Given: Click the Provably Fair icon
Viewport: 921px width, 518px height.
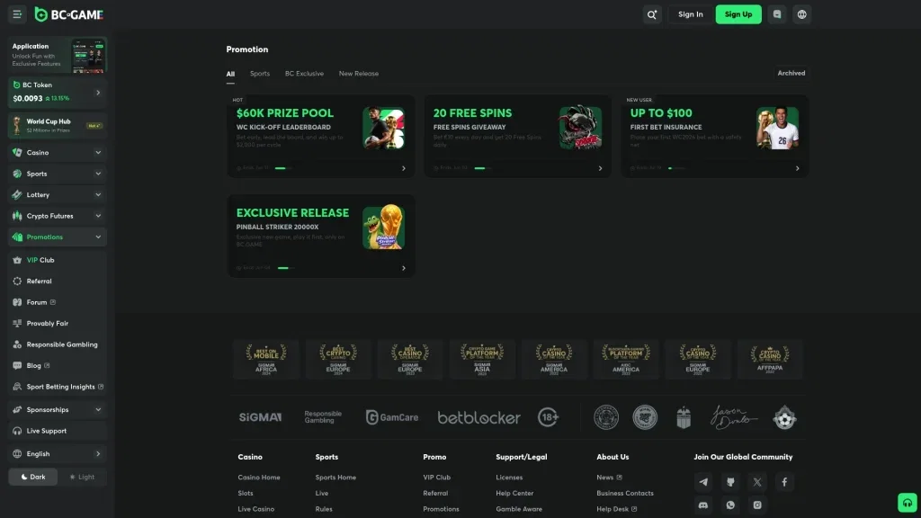Looking at the screenshot, I should (x=17, y=324).
